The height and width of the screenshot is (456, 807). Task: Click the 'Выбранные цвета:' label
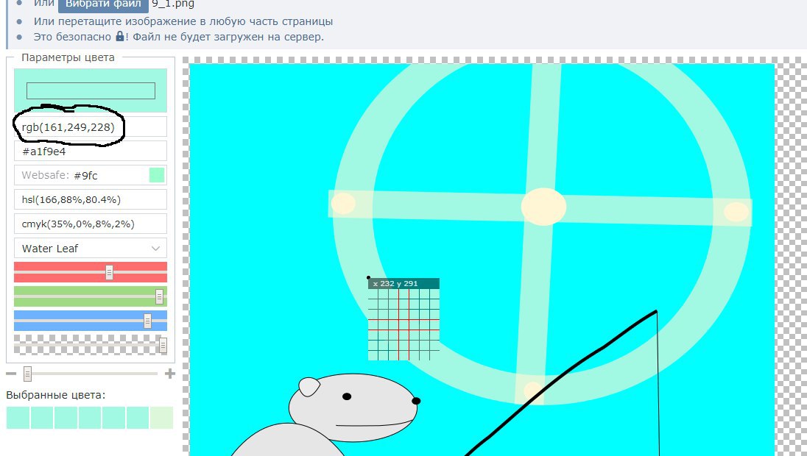click(55, 395)
